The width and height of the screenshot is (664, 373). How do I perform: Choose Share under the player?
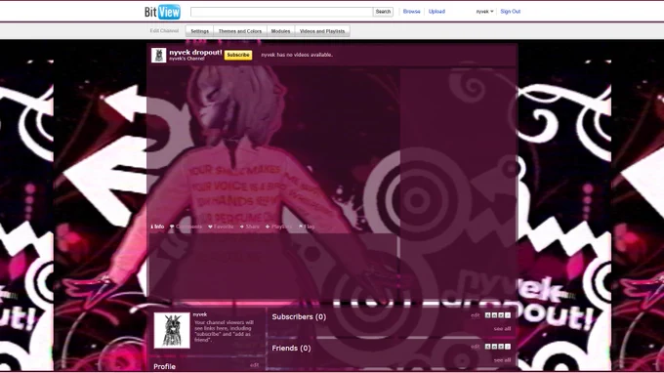point(249,227)
